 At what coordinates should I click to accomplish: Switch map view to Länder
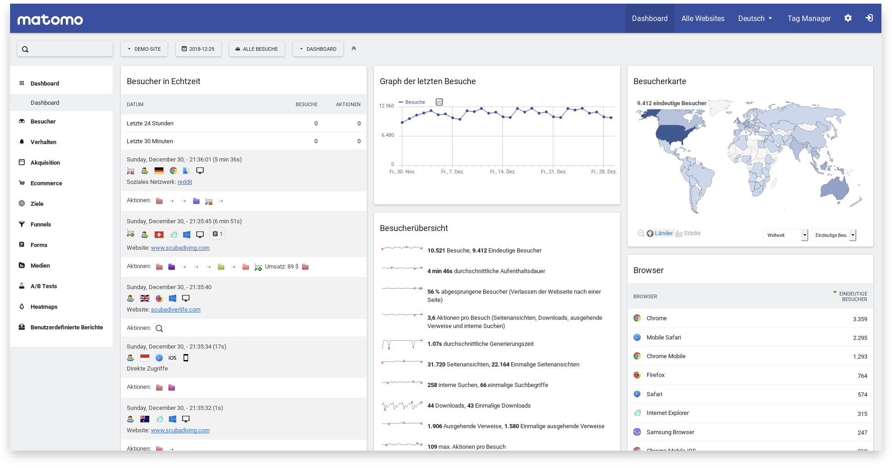pyautogui.click(x=660, y=233)
